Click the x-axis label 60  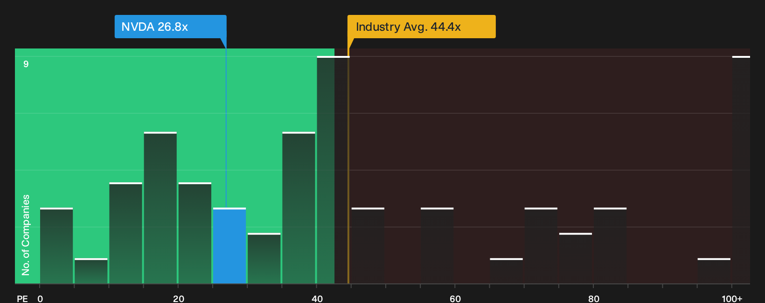pos(455,298)
